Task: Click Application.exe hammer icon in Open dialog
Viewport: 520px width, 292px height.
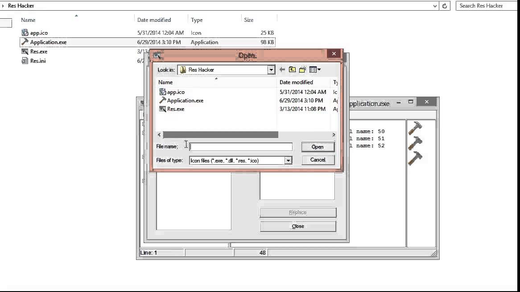Action: tap(162, 100)
